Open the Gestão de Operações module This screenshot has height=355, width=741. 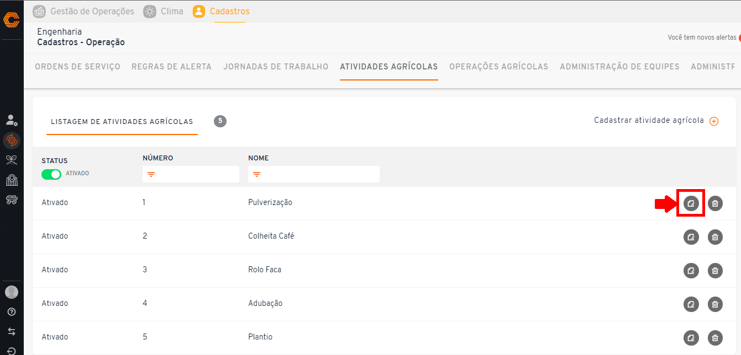pos(83,11)
